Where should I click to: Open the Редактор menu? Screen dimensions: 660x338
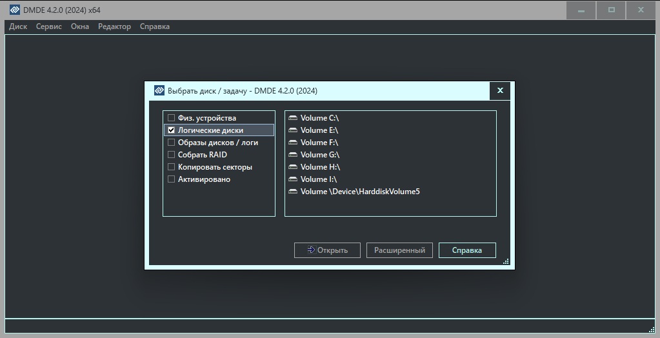(114, 26)
